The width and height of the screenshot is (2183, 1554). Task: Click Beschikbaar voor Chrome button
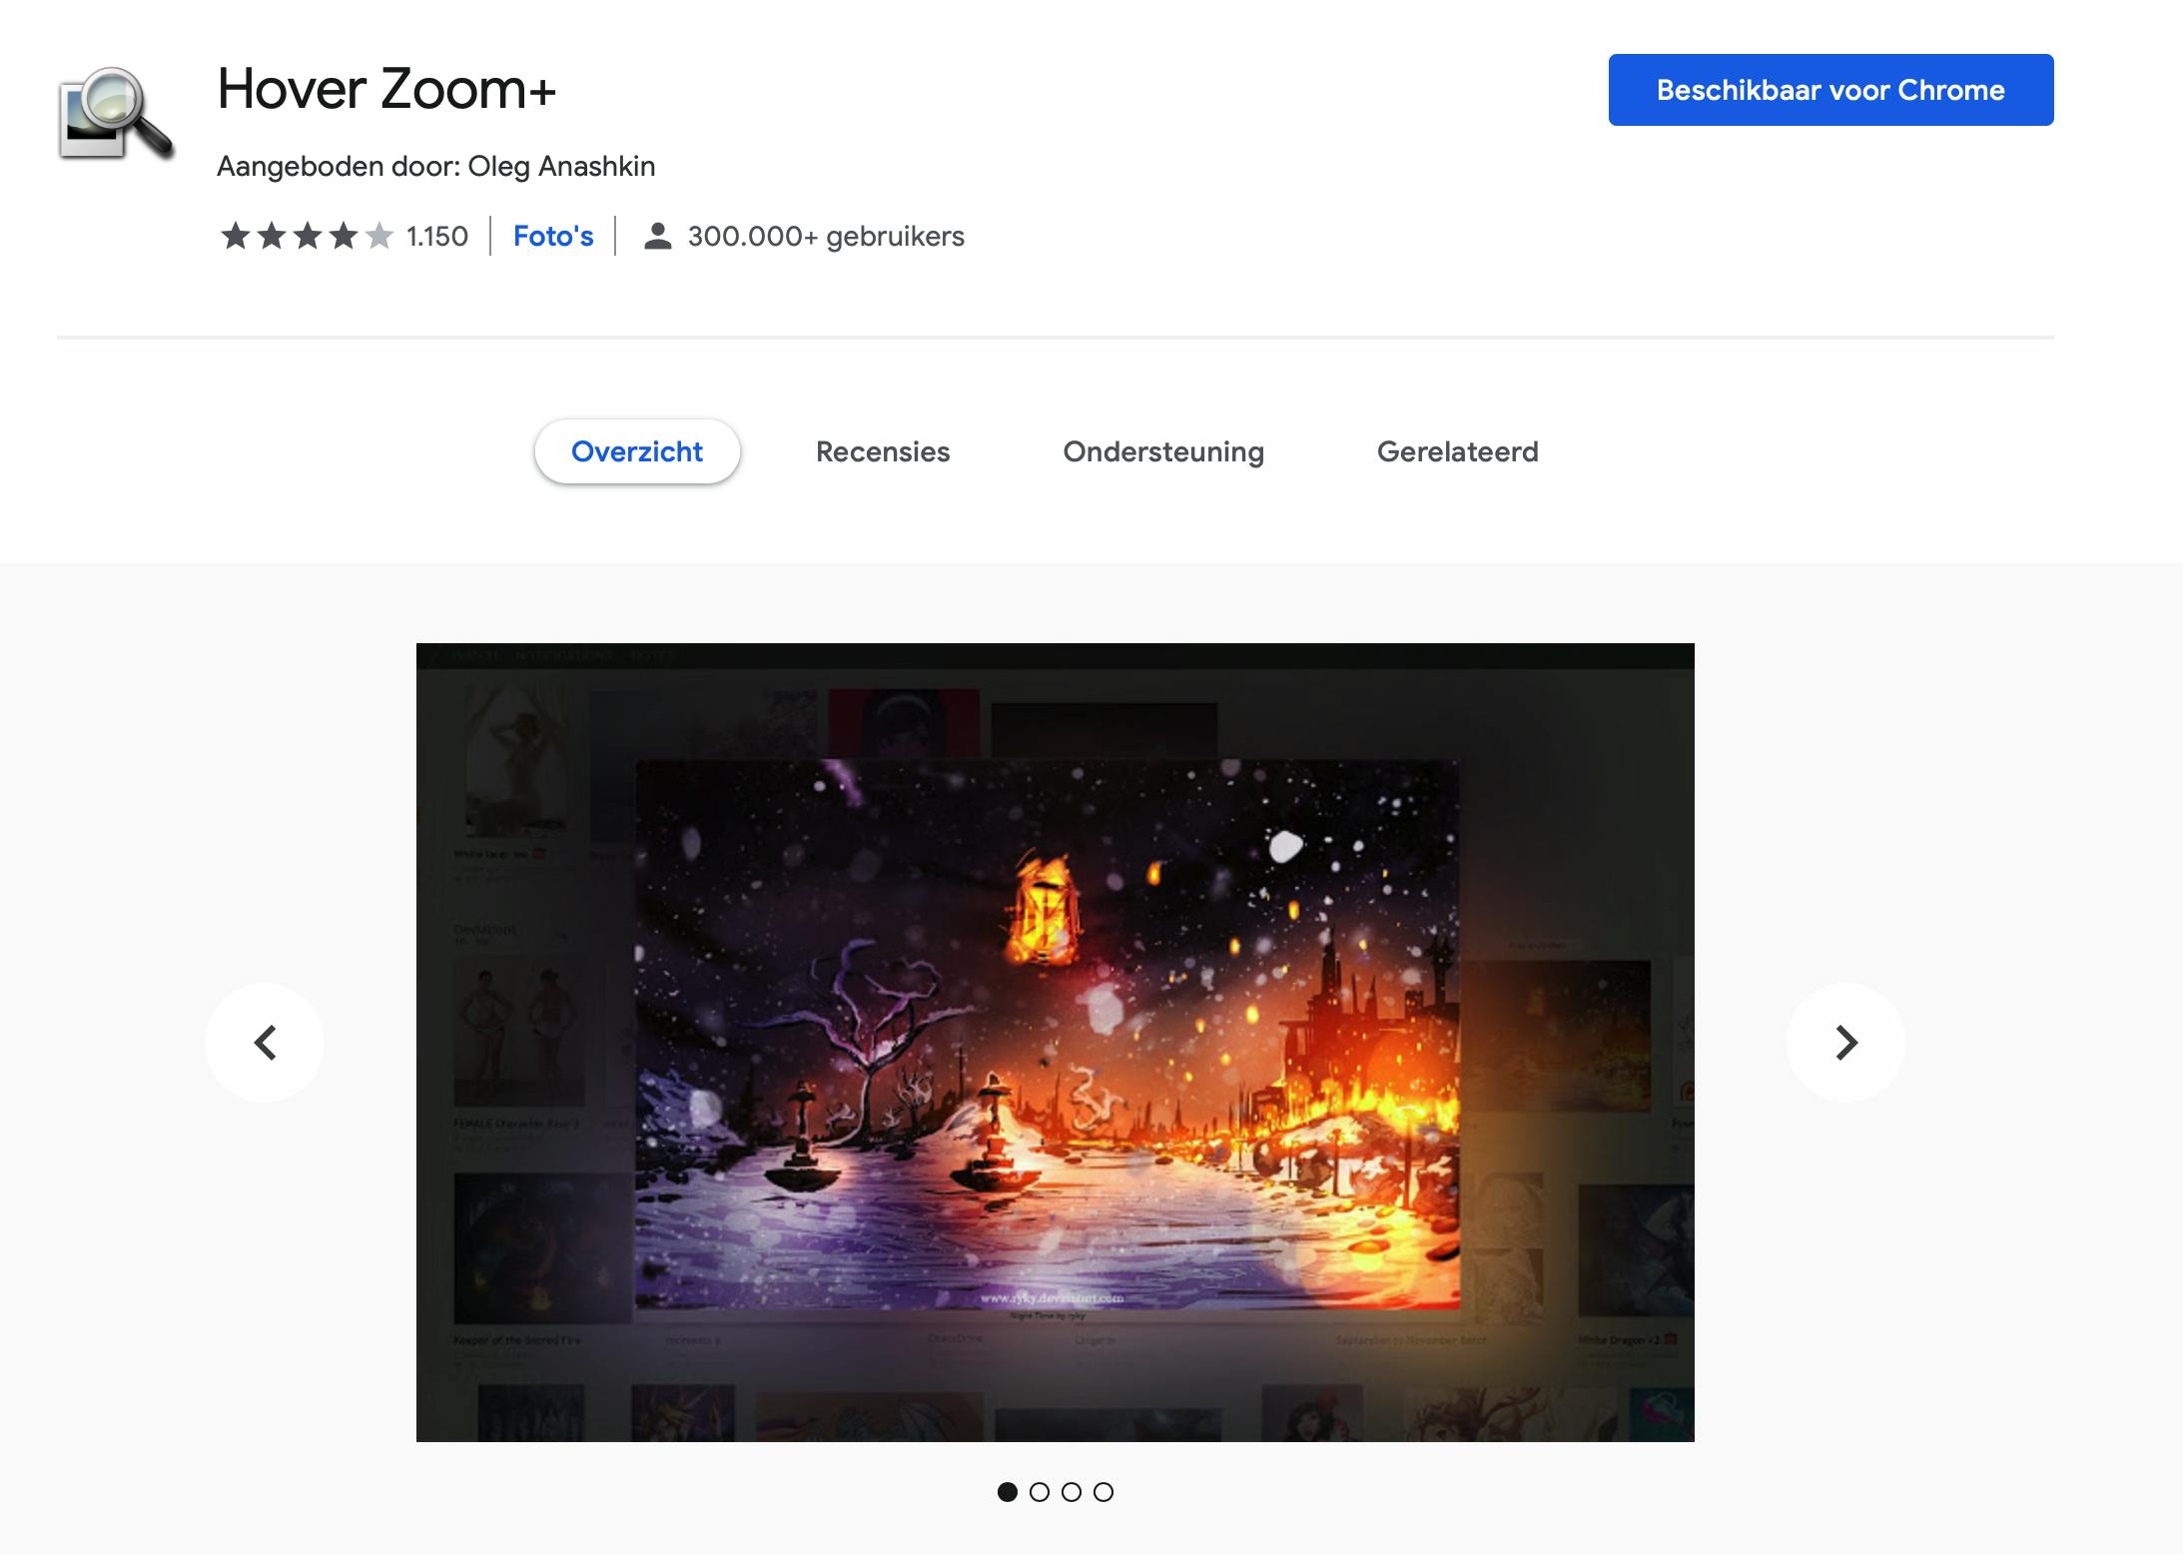click(1830, 90)
